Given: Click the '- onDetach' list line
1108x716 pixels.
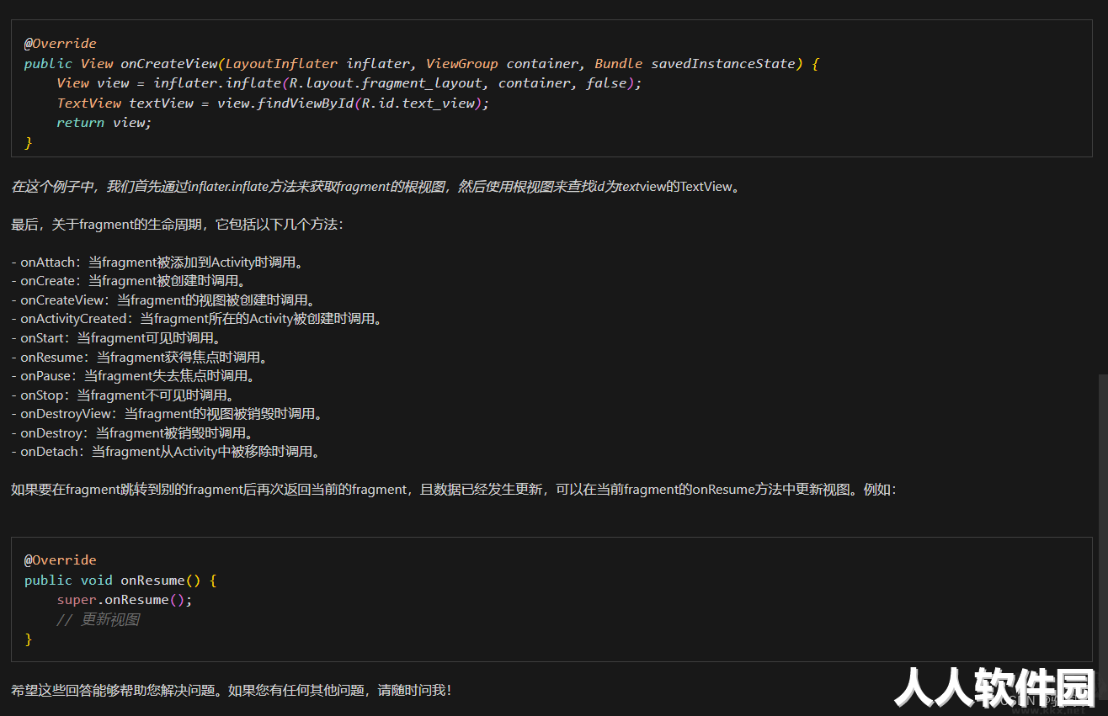Looking at the screenshot, I should point(166,452).
